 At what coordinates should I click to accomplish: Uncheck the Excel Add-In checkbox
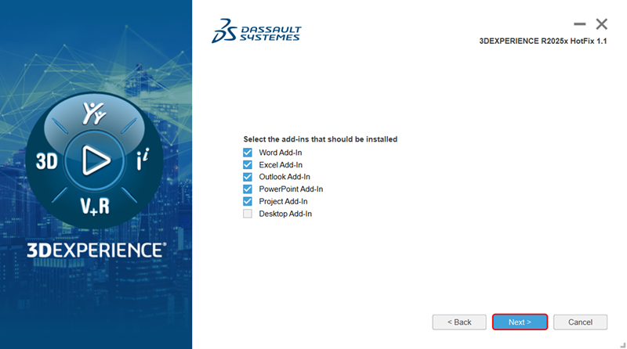[248, 165]
